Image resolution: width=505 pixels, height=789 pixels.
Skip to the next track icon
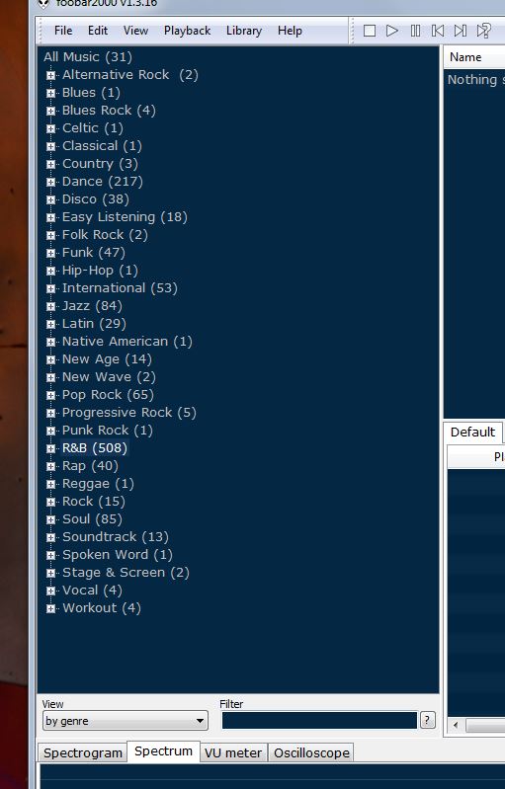(461, 31)
